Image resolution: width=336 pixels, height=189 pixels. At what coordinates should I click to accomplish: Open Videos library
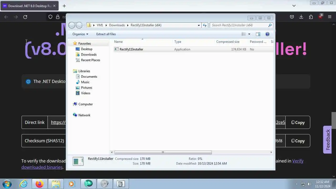tap(86, 93)
